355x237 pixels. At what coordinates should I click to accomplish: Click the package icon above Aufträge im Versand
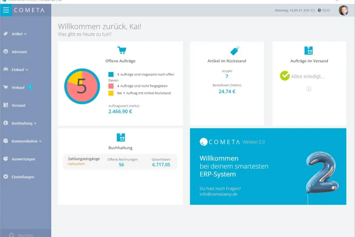click(x=308, y=50)
